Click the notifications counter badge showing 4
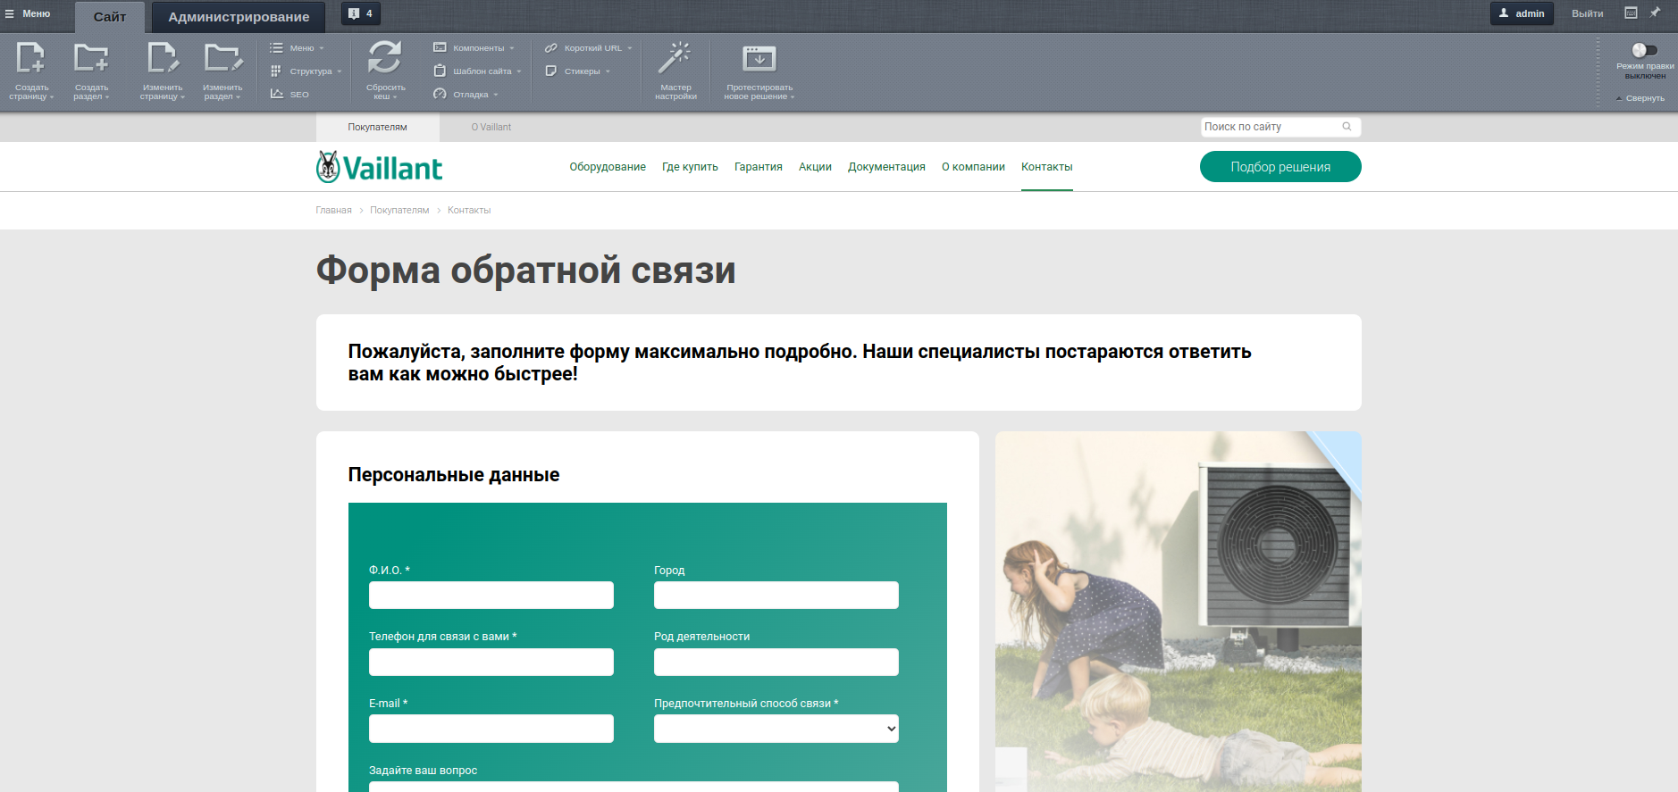The image size is (1678, 792). point(361,13)
